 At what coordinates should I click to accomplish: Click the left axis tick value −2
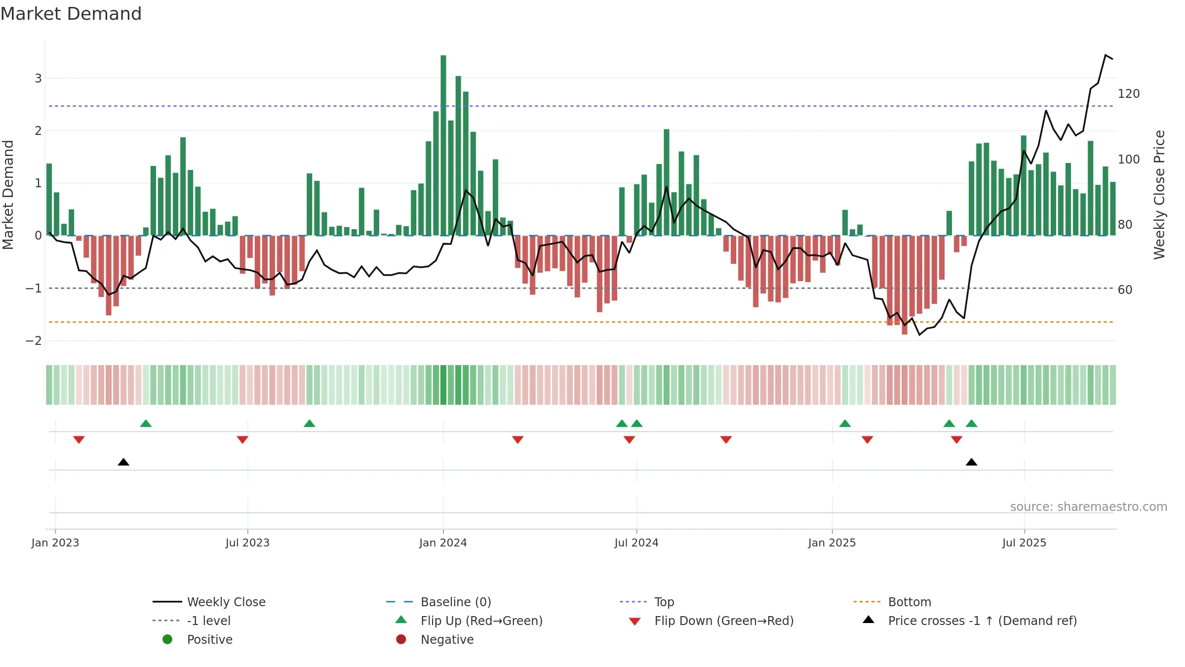coord(34,340)
